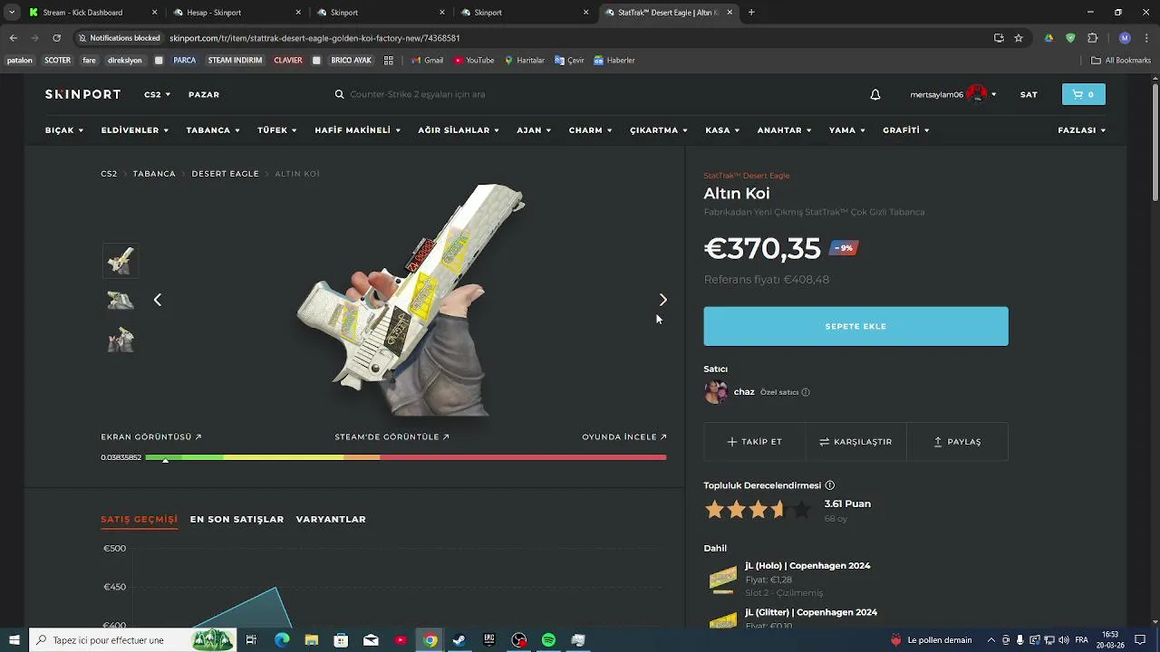Click the KARŞILAŞTIR compare button
Screen dimensions: 1160x652
tap(855, 442)
